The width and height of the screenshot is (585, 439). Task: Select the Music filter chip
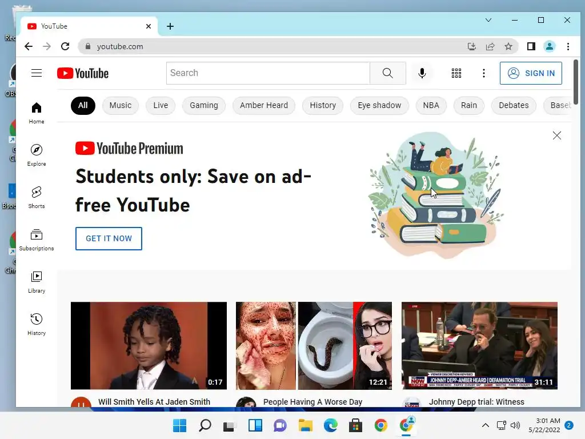[120, 106]
